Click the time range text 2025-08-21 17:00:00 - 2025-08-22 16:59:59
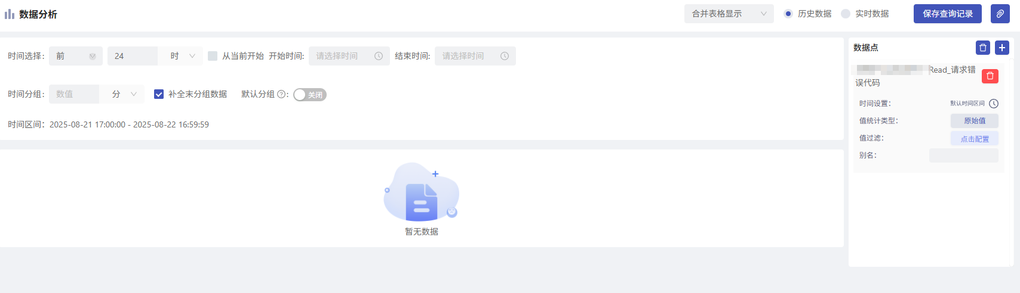The height and width of the screenshot is (293, 1020). [129, 124]
